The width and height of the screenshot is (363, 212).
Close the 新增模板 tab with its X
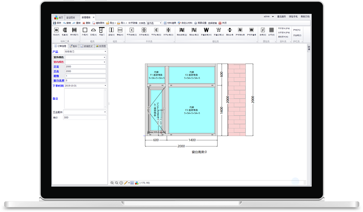point(93,18)
